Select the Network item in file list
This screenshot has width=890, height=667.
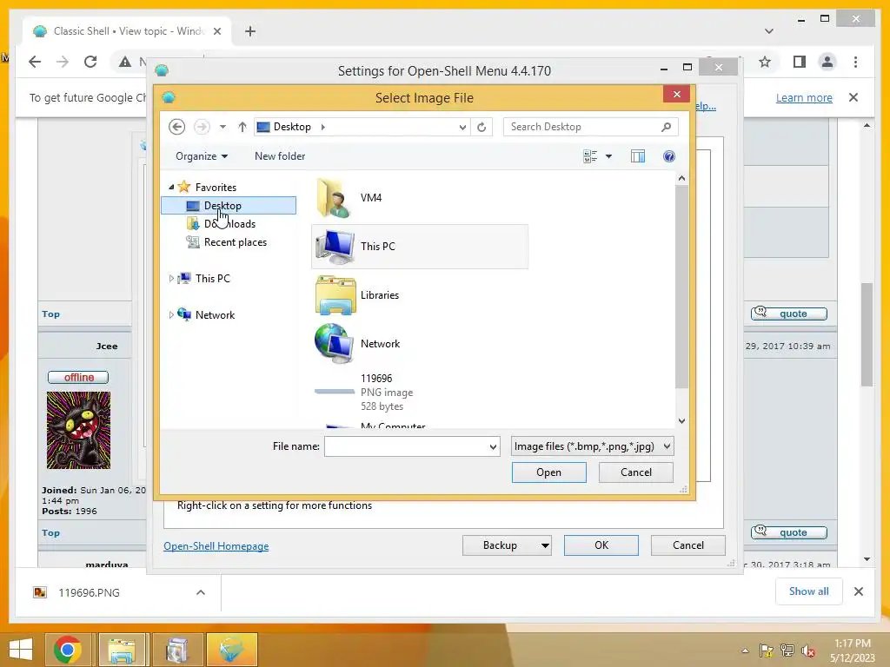pos(420,344)
